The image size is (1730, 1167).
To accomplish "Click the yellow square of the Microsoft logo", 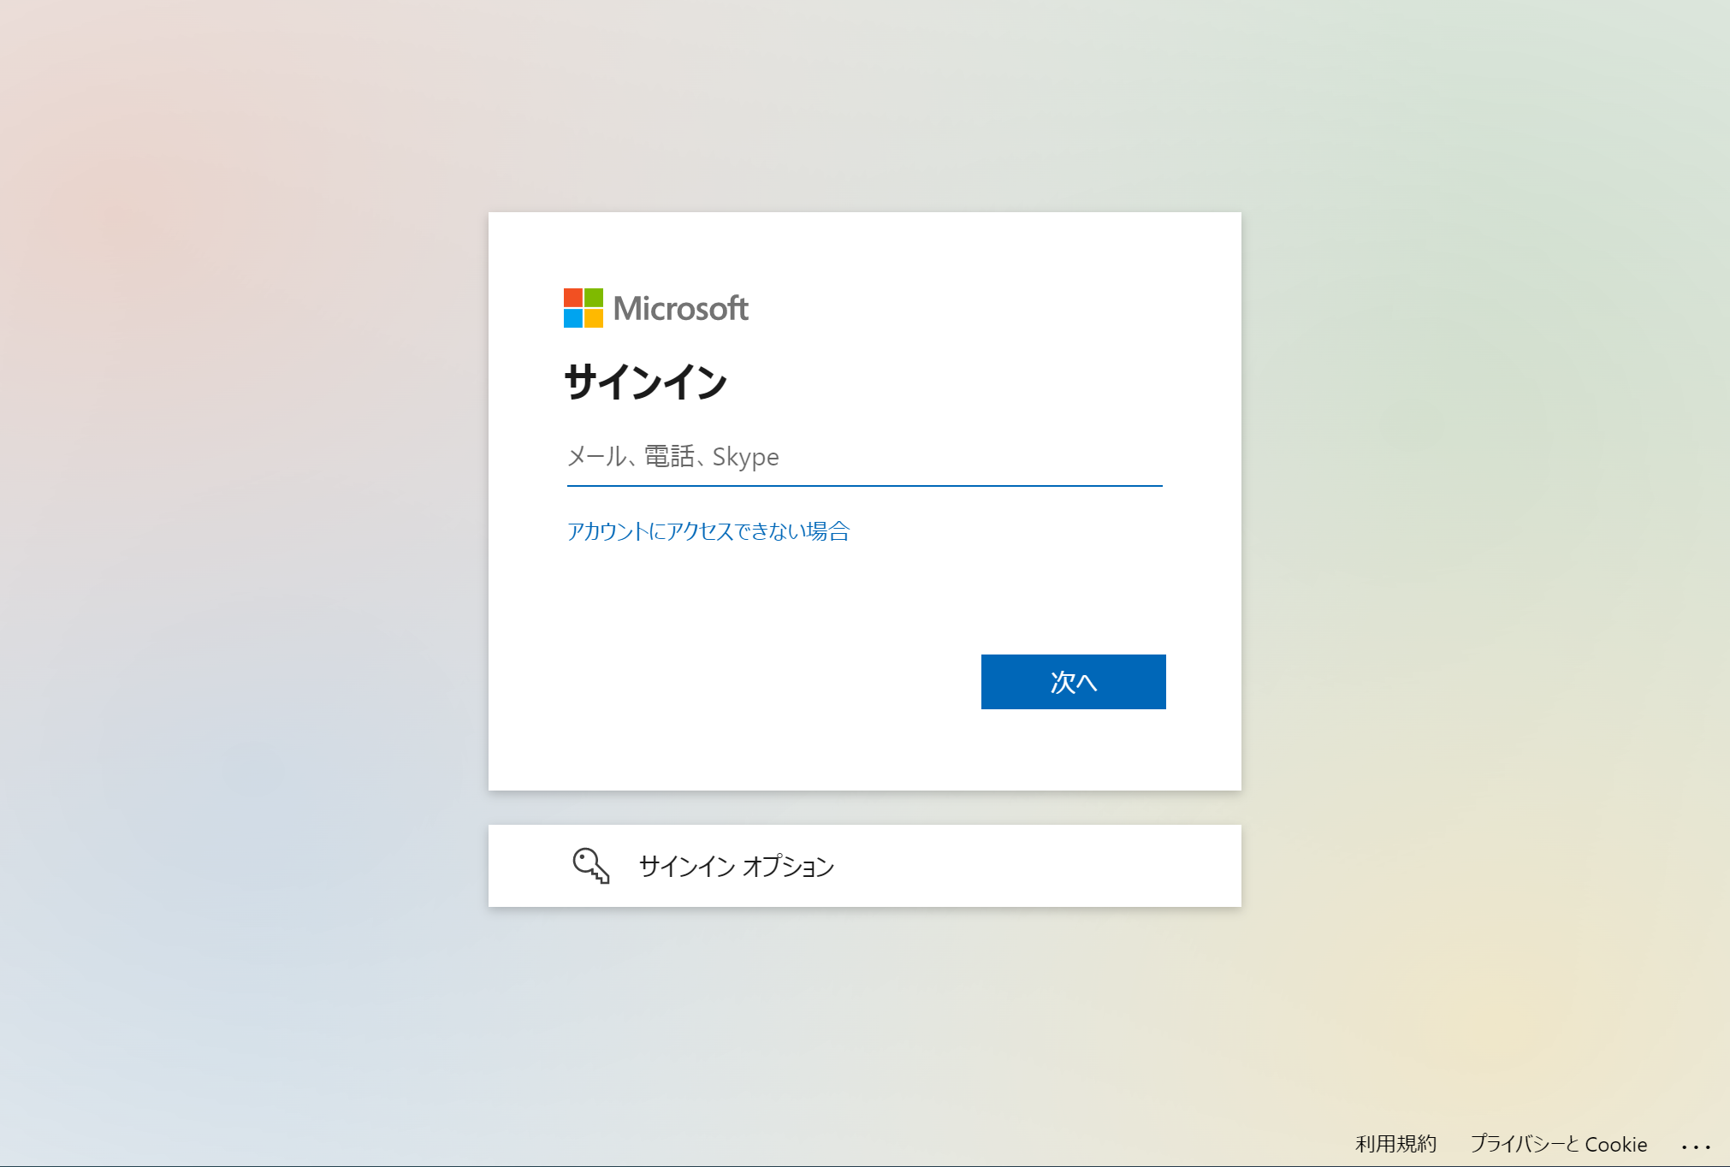I will point(594,318).
